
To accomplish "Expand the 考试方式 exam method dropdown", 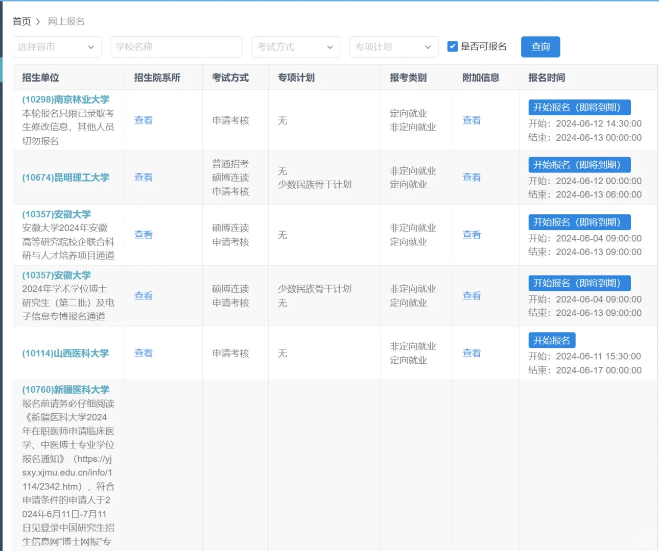I will click(296, 47).
